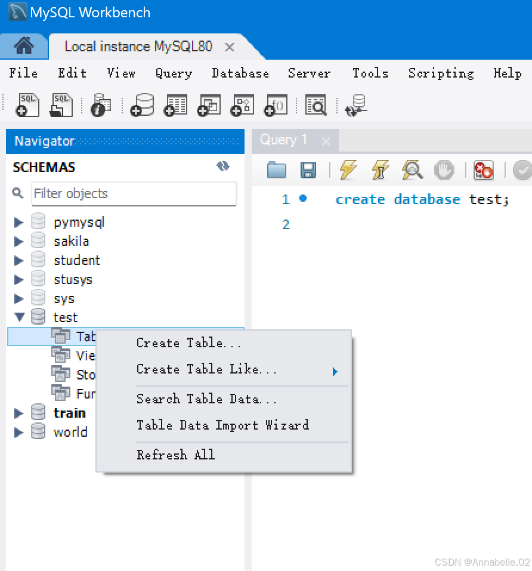Click the 'create database test;' statement
The width and height of the screenshot is (532, 571).
tap(422, 199)
